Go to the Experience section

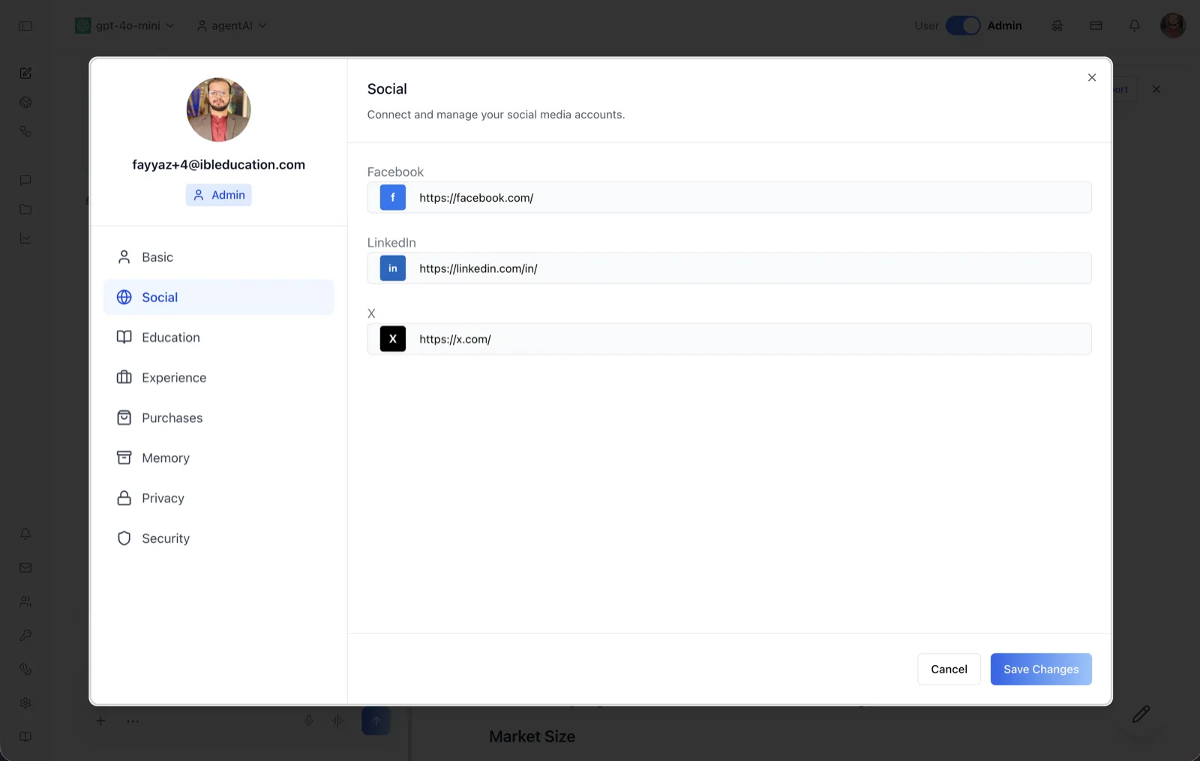point(218,378)
